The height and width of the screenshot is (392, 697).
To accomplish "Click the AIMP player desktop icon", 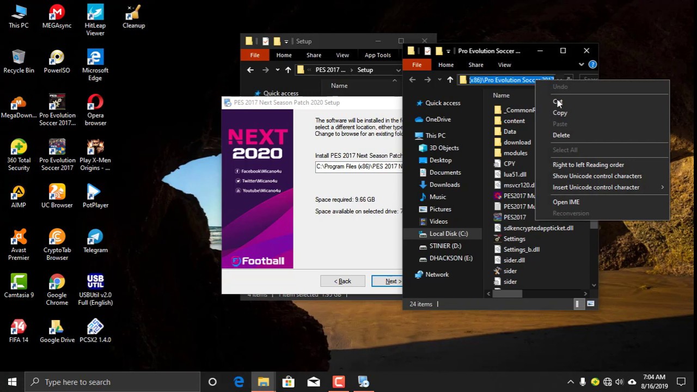I will point(19,196).
